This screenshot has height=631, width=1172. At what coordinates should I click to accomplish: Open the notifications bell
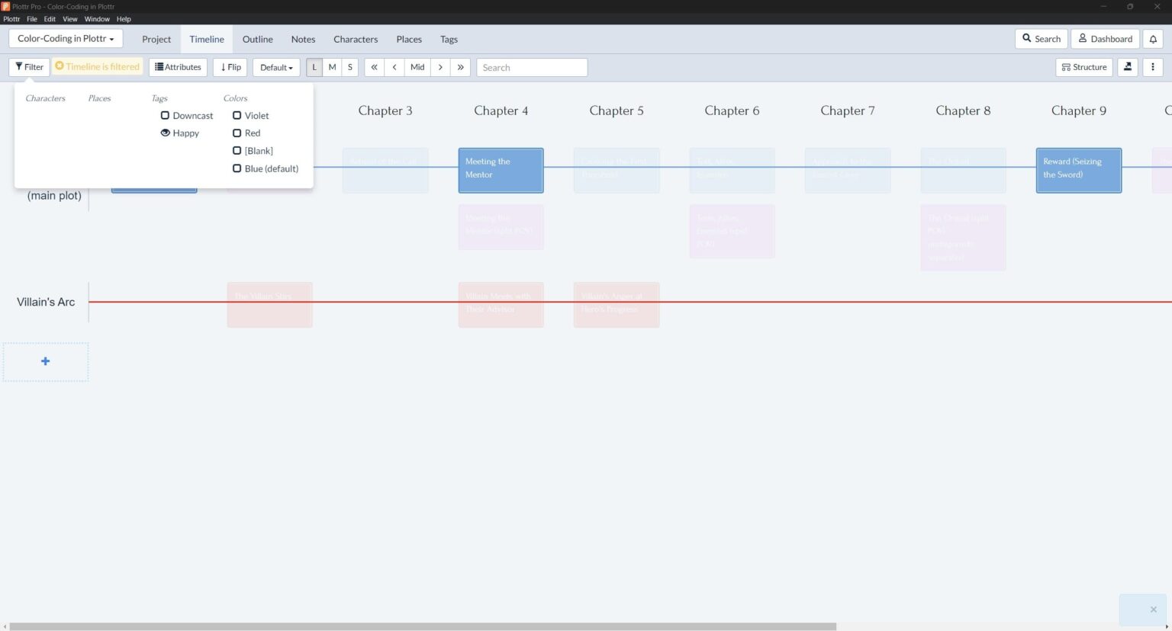(x=1153, y=38)
